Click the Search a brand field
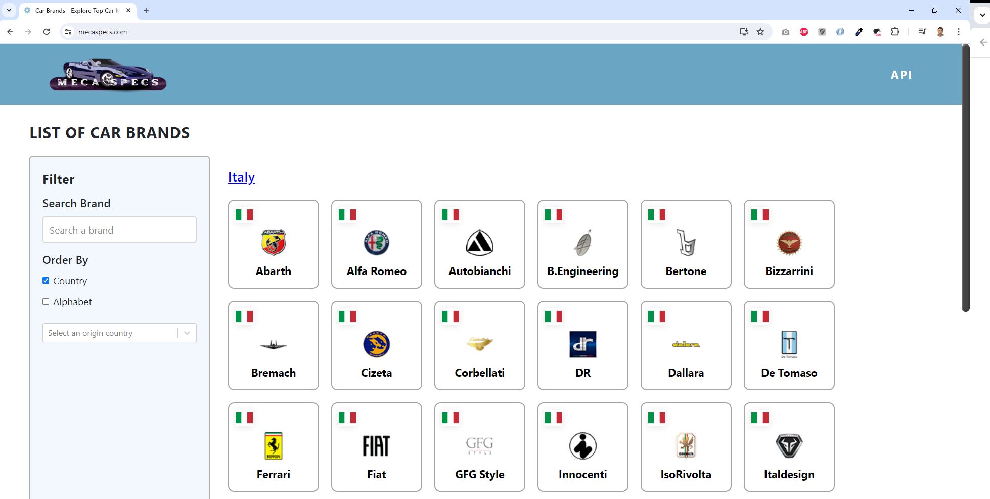The width and height of the screenshot is (990, 499). pos(119,230)
